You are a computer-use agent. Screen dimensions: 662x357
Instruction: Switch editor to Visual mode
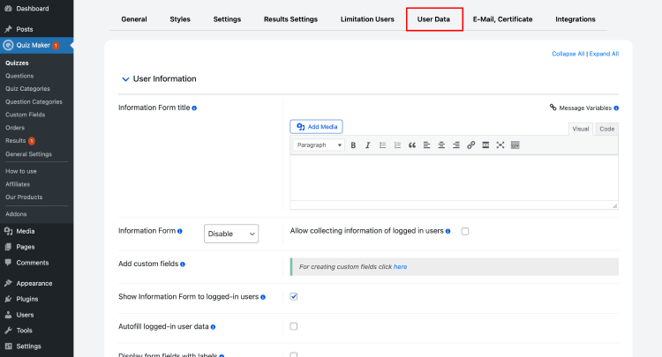click(x=581, y=129)
